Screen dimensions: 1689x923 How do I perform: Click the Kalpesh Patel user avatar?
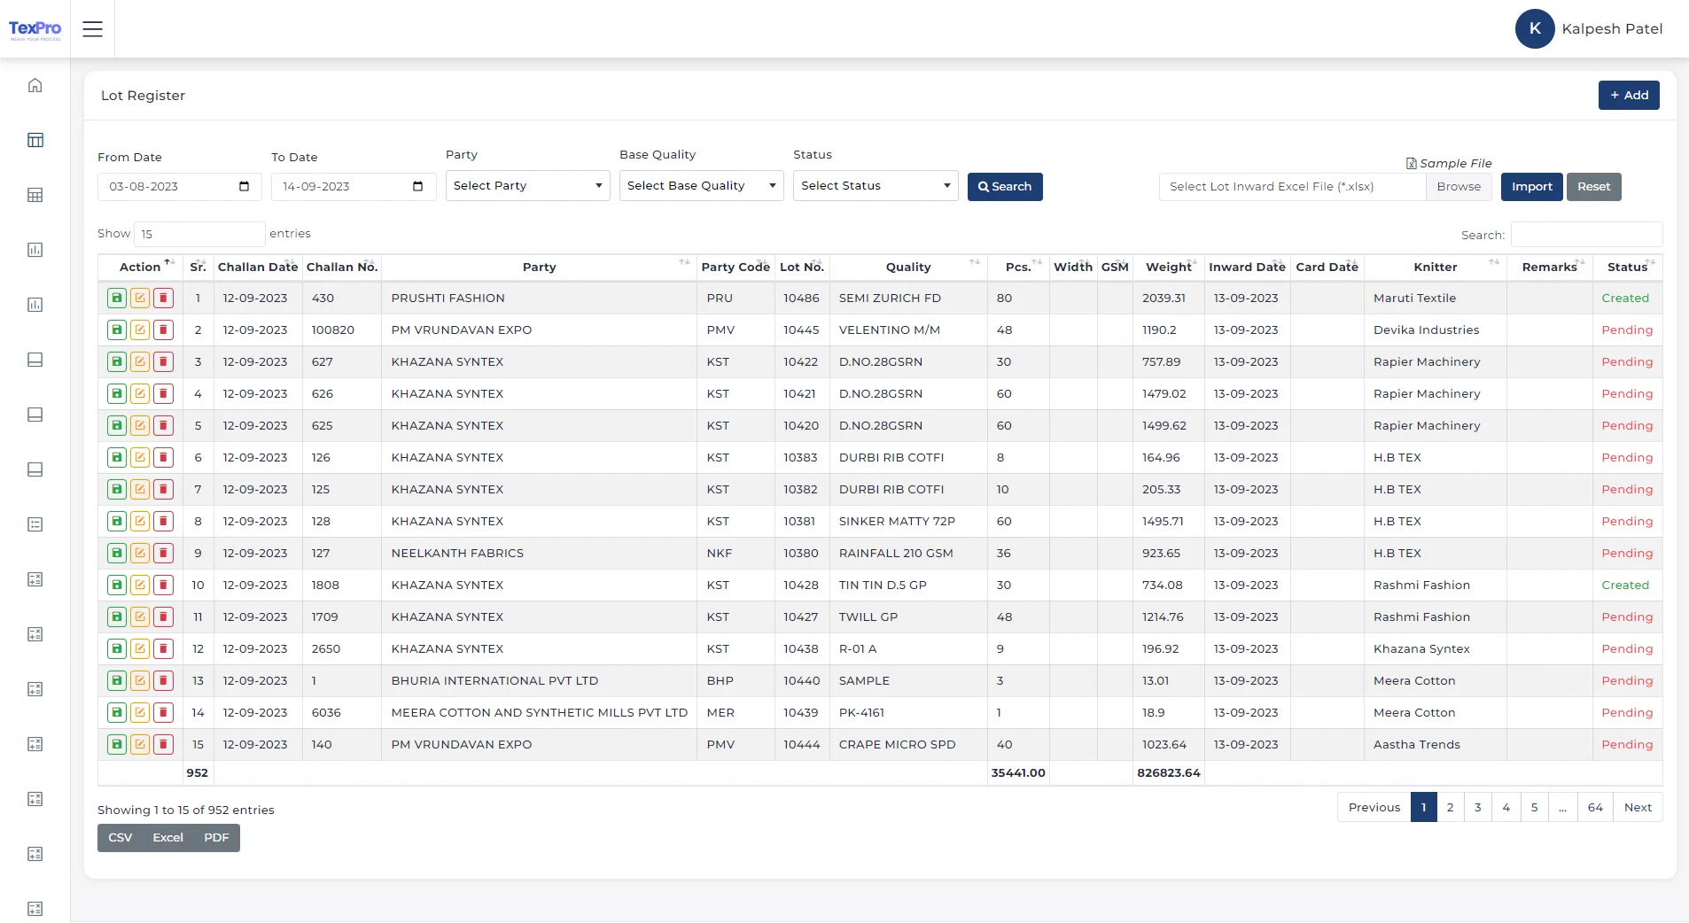tap(1534, 29)
